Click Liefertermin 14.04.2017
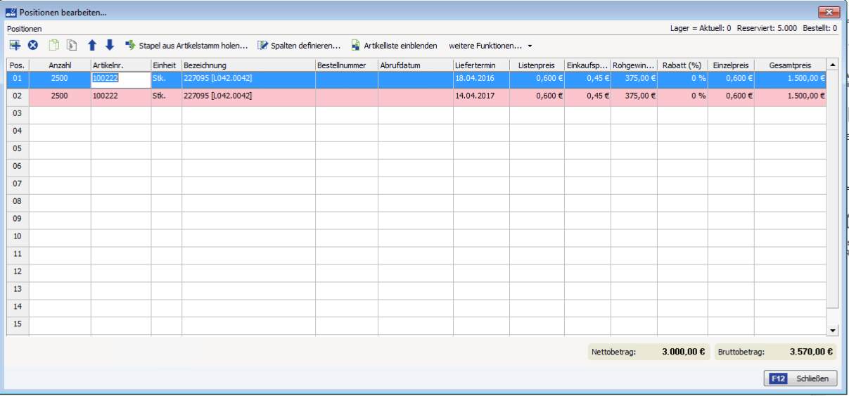Viewport: 849px width, 396px height. click(x=481, y=96)
